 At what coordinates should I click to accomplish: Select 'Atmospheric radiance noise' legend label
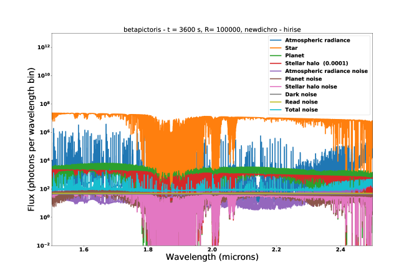point(326,71)
